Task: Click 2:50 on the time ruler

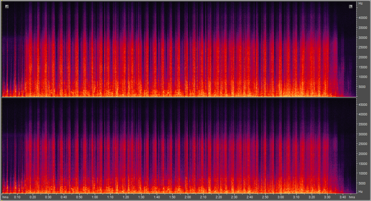Action: pos(265,197)
